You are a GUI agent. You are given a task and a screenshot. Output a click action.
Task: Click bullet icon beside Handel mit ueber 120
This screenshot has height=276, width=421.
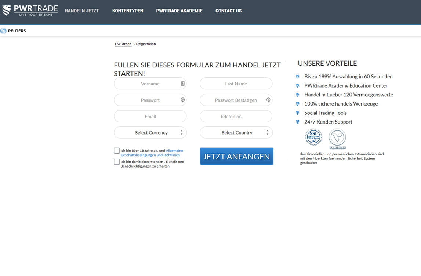[298, 95]
